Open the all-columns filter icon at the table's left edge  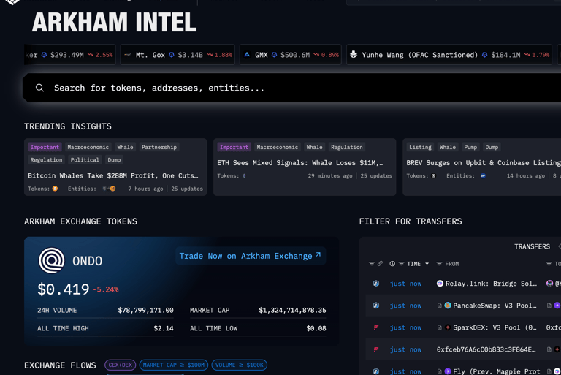tap(371, 264)
